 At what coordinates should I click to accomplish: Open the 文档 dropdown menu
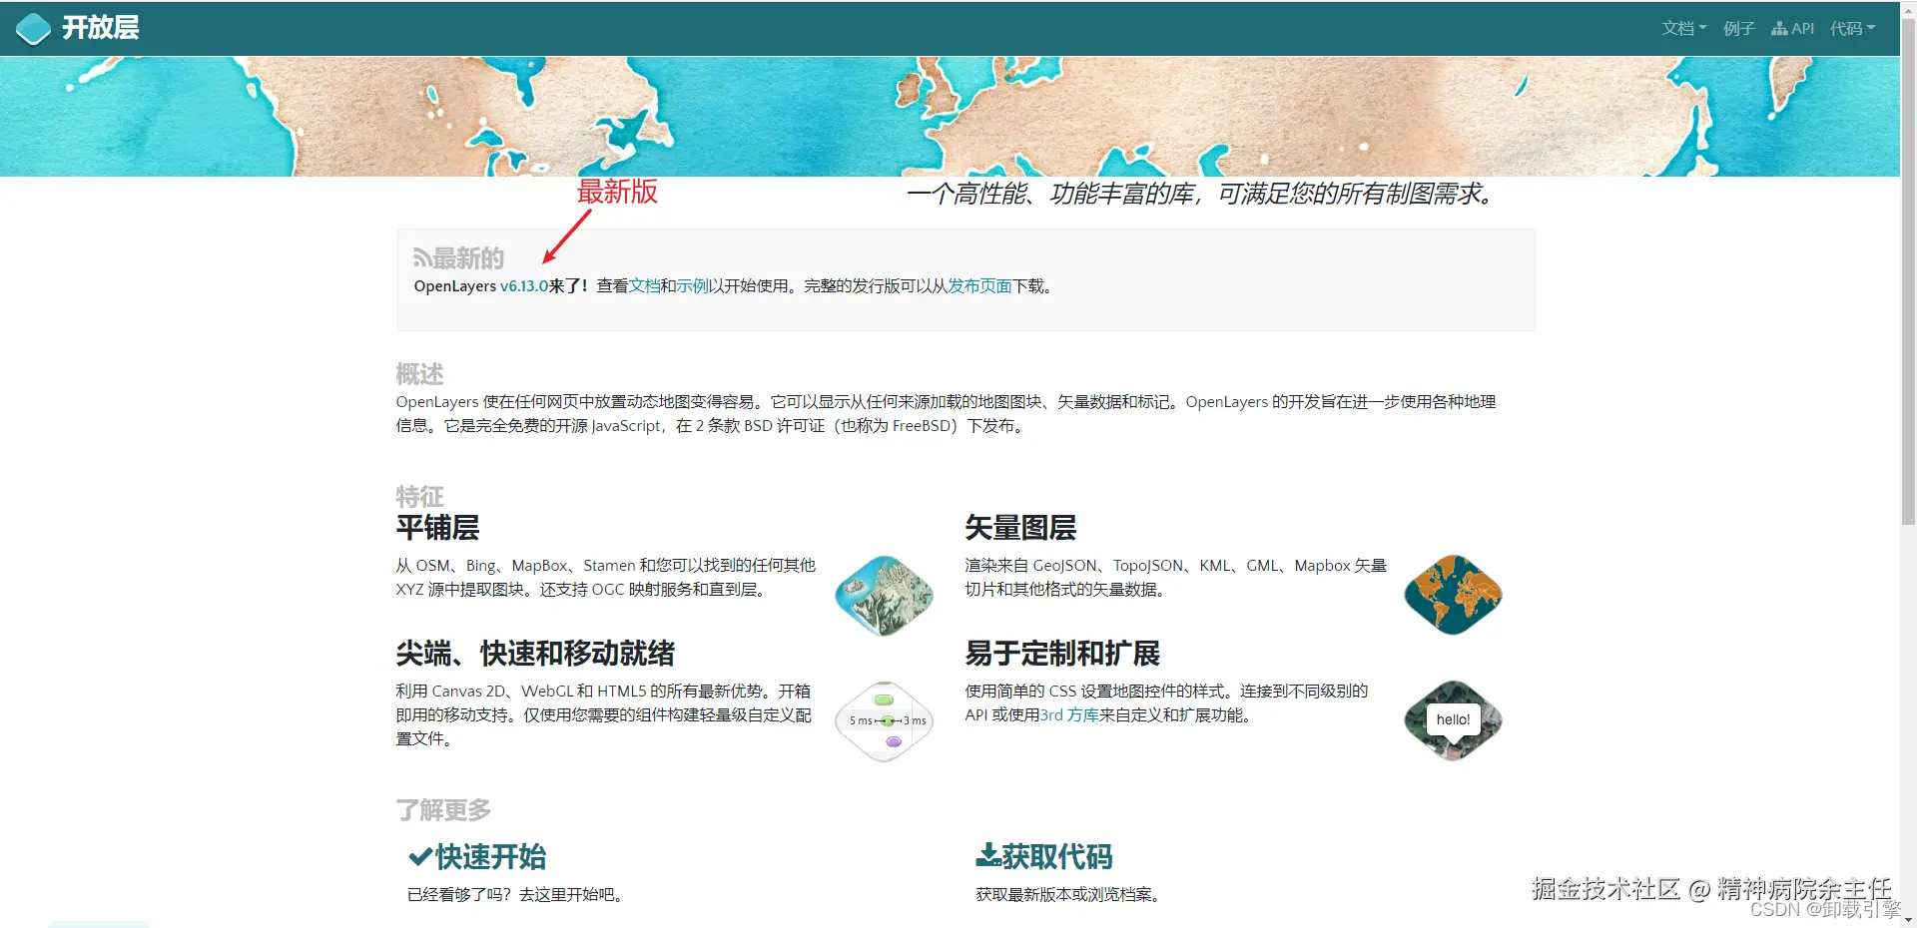pyautogui.click(x=1682, y=28)
